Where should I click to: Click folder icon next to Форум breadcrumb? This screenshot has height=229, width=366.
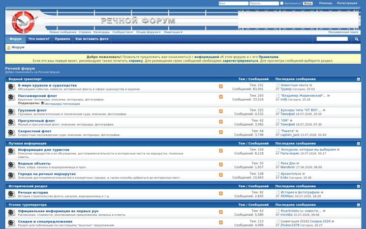(9, 47)
